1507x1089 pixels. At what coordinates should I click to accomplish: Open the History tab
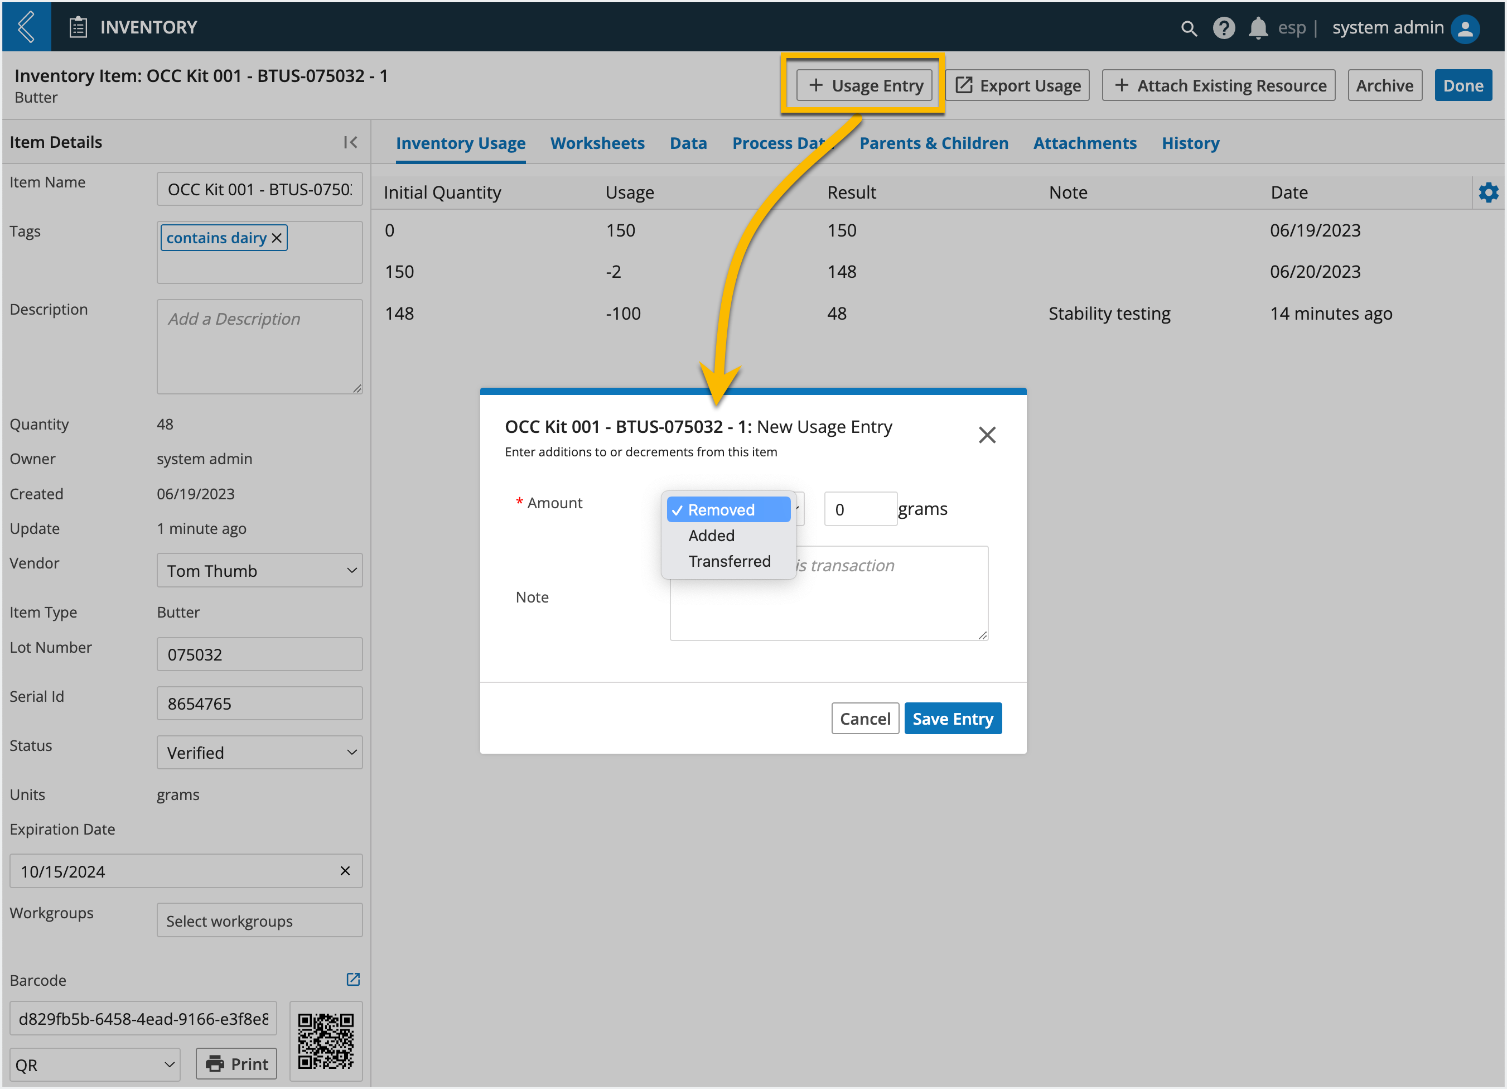(1190, 143)
